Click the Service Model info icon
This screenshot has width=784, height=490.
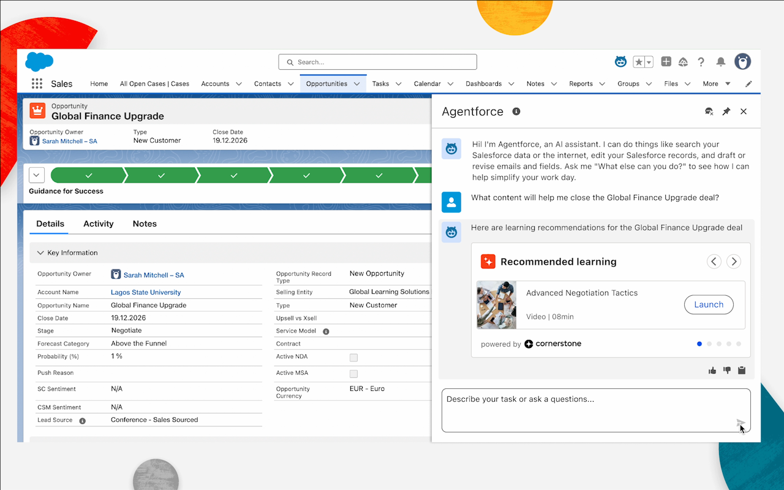(x=326, y=331)
